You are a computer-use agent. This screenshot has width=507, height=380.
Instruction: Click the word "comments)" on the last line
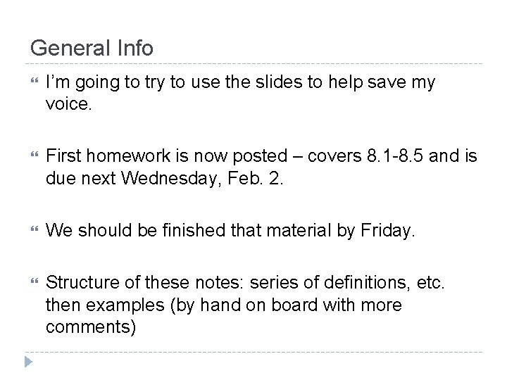pos(91,327)
